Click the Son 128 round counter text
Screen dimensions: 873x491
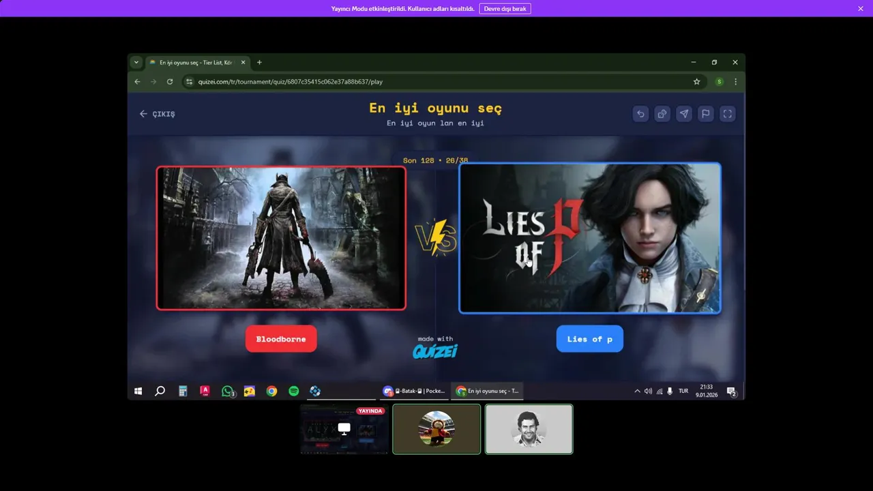tap(435, 160)
